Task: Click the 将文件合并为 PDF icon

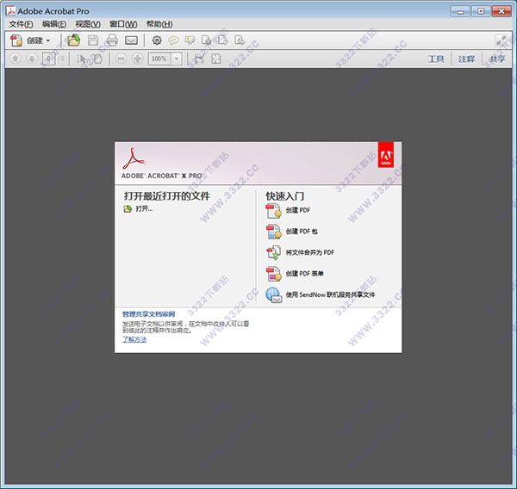Action: (x=274, y=253)
